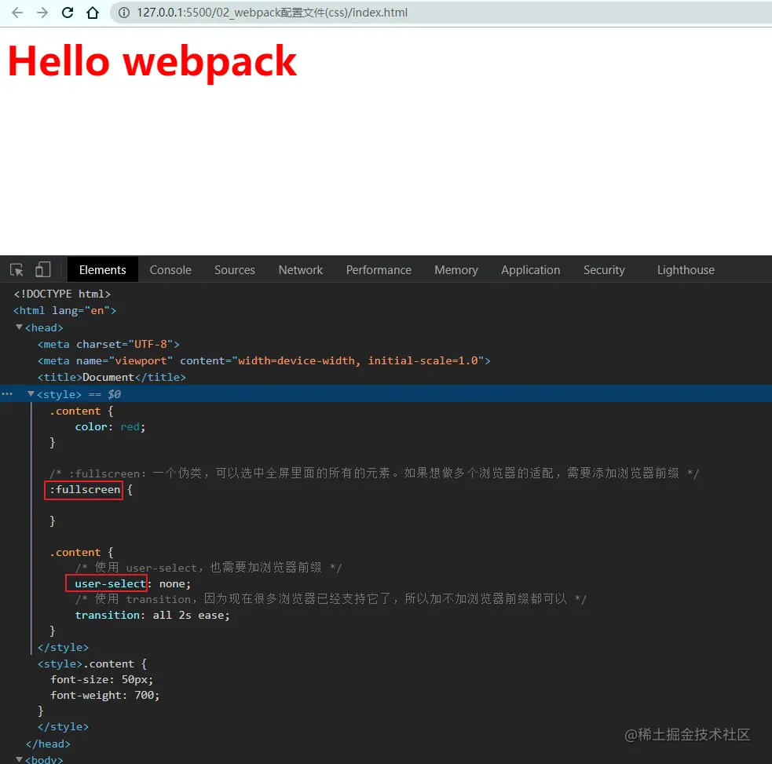Open the Memory tab
Screen dimensions: 772x764
click(x=456, y=270)
